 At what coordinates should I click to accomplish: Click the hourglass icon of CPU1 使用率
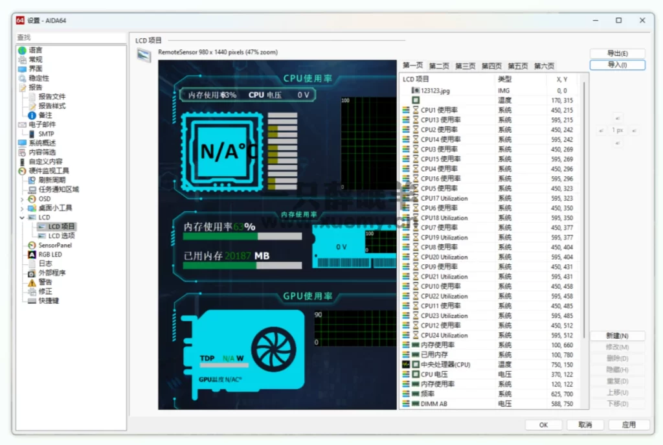pyautogui.click(x=416, y=110)
